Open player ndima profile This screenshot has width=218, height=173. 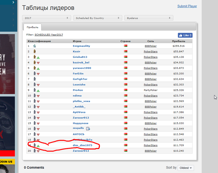tap(77, 96)
